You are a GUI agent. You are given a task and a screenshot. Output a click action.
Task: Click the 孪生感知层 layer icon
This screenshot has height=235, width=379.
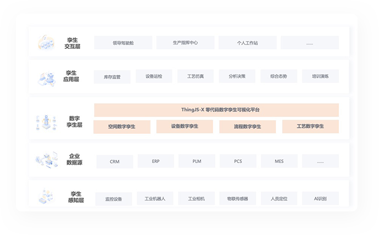pos(46,196)
